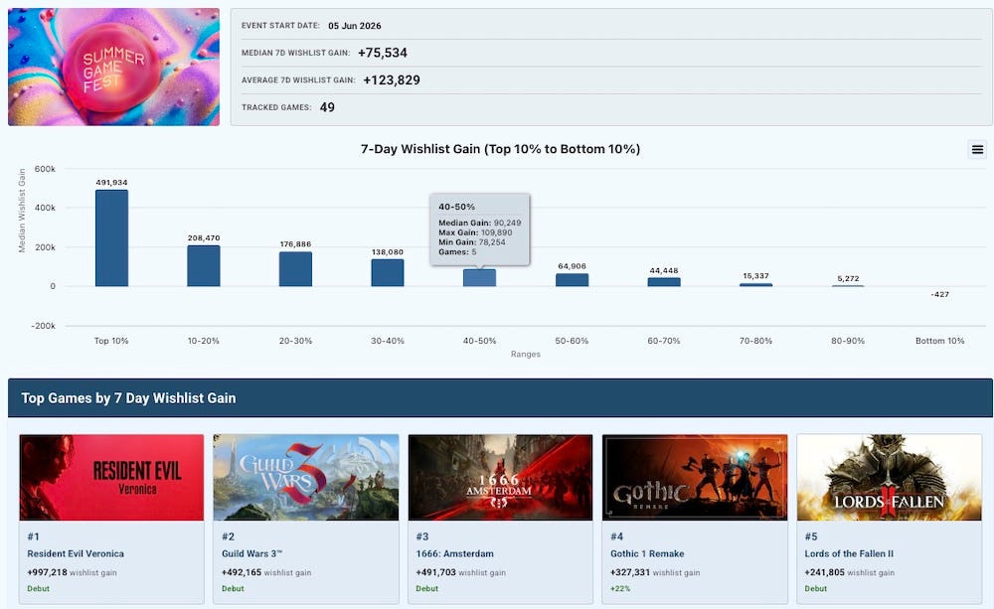Click the +123,829 average wishlist value
Viewport: 994px width, 609px height.
pyautogui.click(x=391, y=80)
